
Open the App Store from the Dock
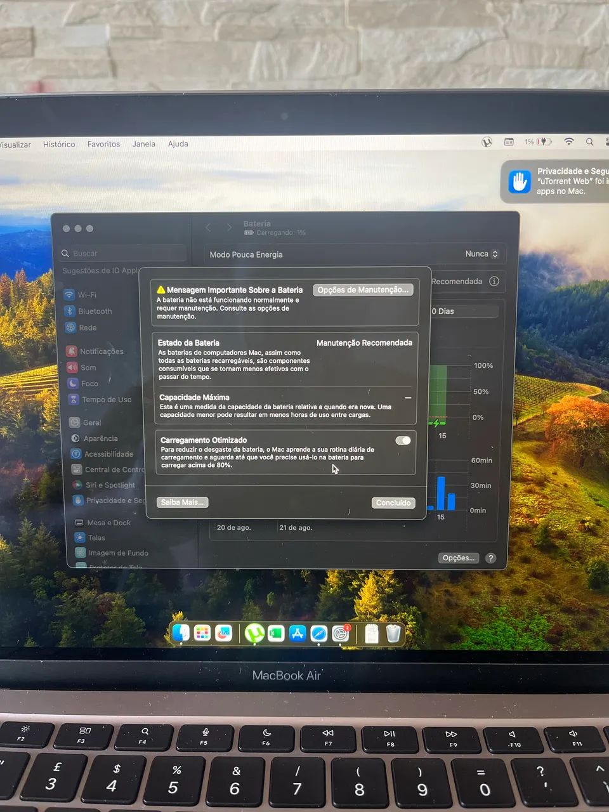pos(298,633)
